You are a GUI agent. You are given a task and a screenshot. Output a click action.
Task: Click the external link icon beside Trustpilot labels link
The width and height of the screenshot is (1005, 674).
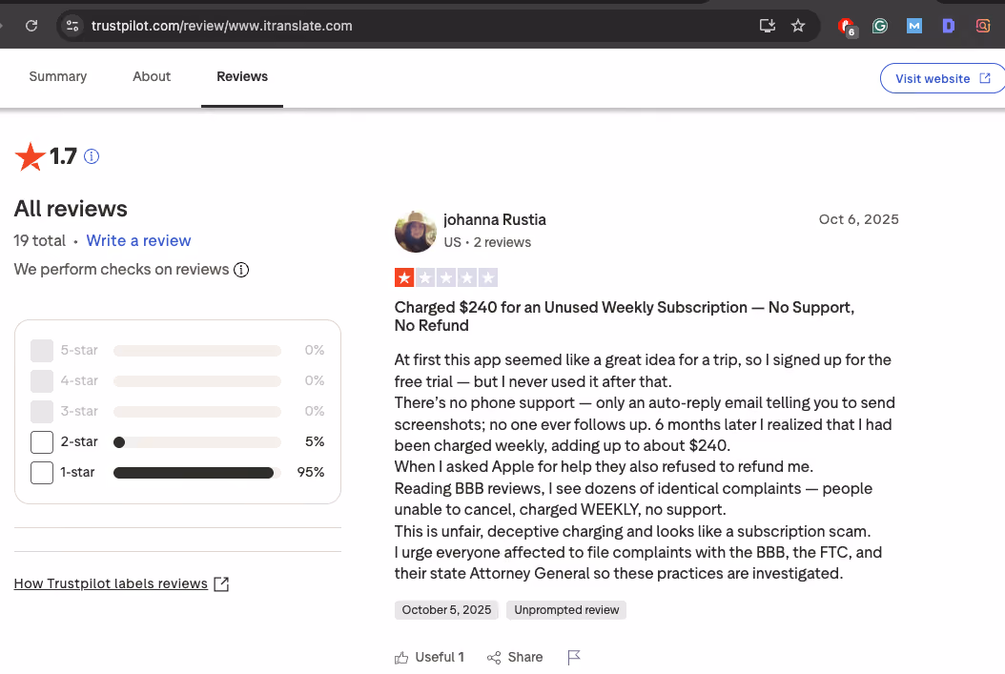[221, 583]
